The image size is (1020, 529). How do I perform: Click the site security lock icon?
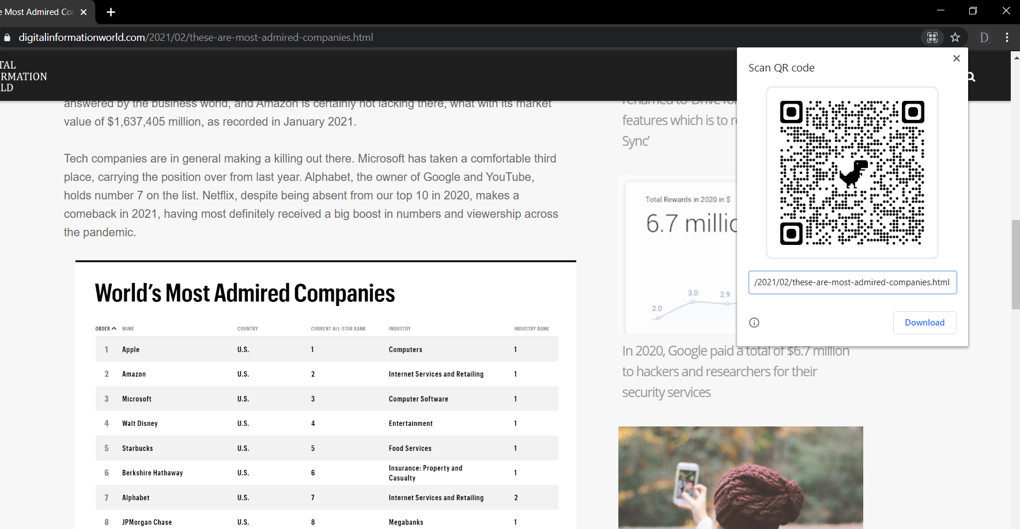(7, 37)
